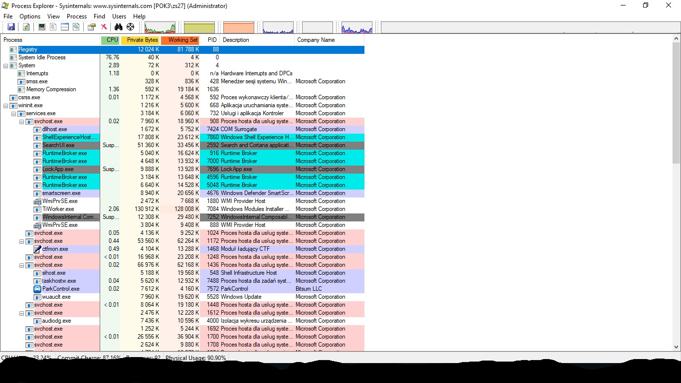
Task: Click the Process Explorer title bar app icon
Action: point(5,5)
